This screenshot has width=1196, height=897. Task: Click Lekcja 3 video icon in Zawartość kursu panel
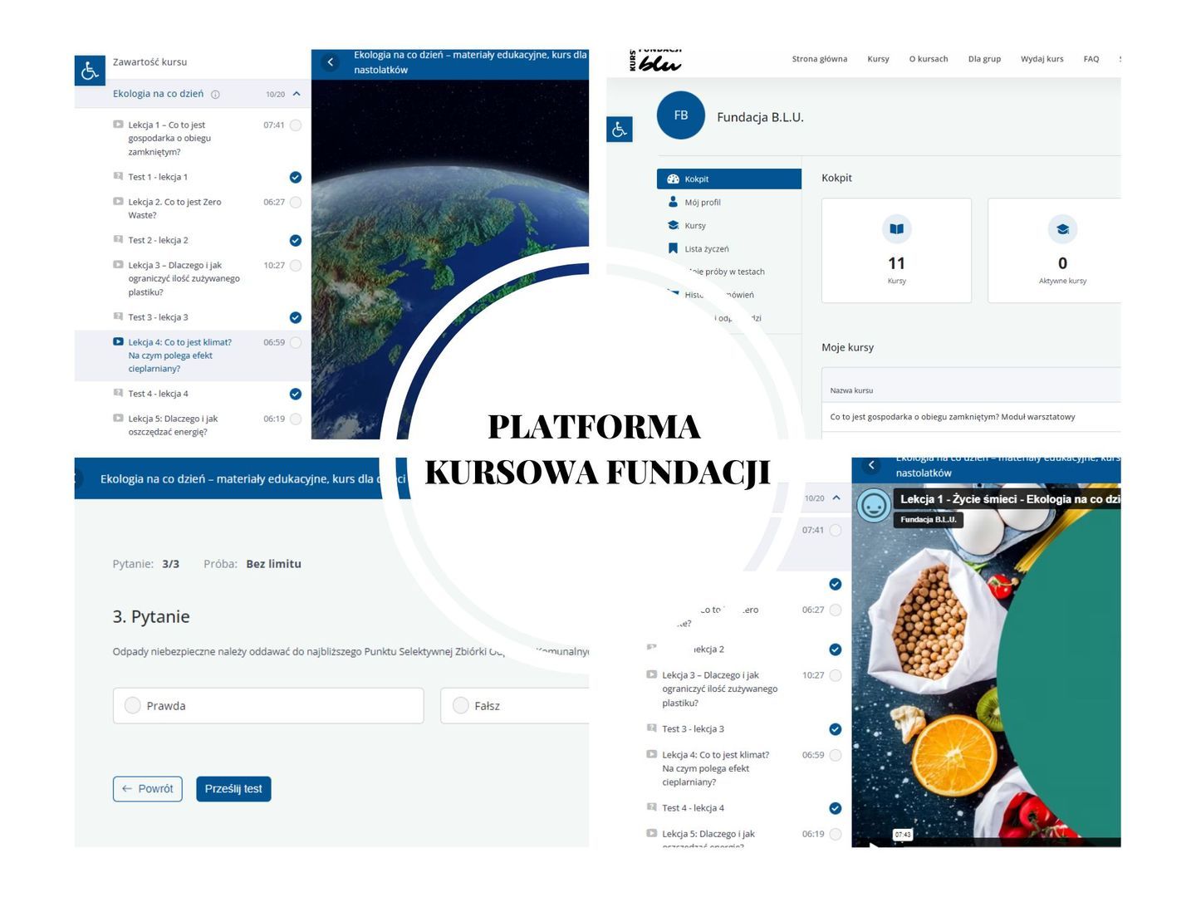118,265
